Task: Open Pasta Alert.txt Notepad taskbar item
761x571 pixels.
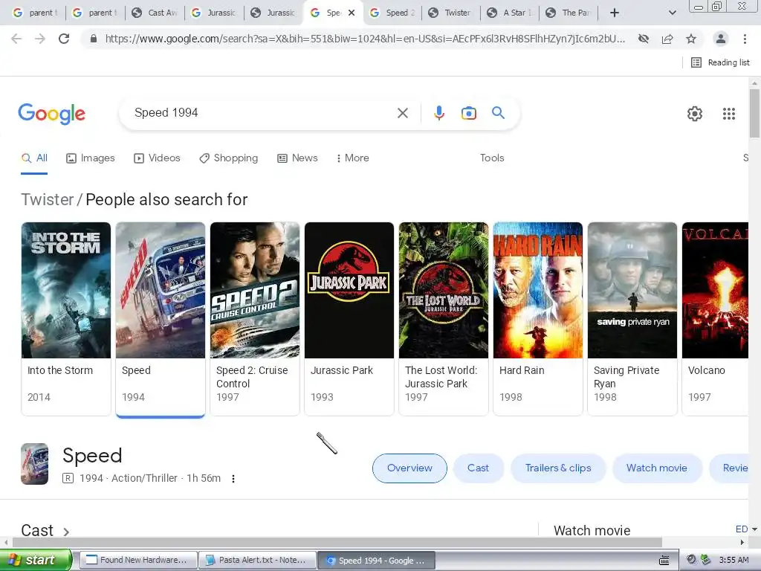Action: coord(257,561)
